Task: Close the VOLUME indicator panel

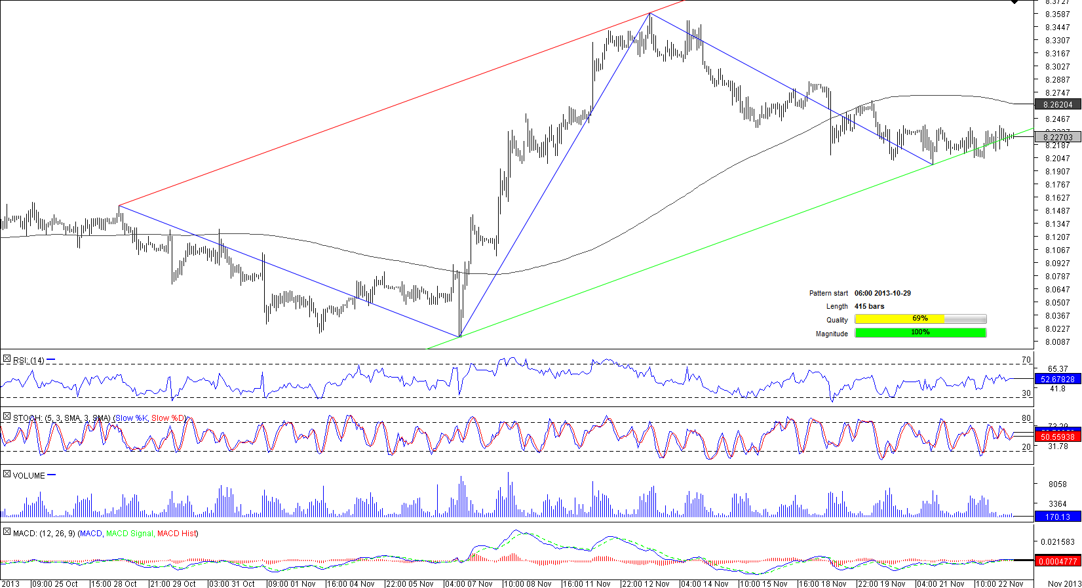Action: click(x=7, y=474)
